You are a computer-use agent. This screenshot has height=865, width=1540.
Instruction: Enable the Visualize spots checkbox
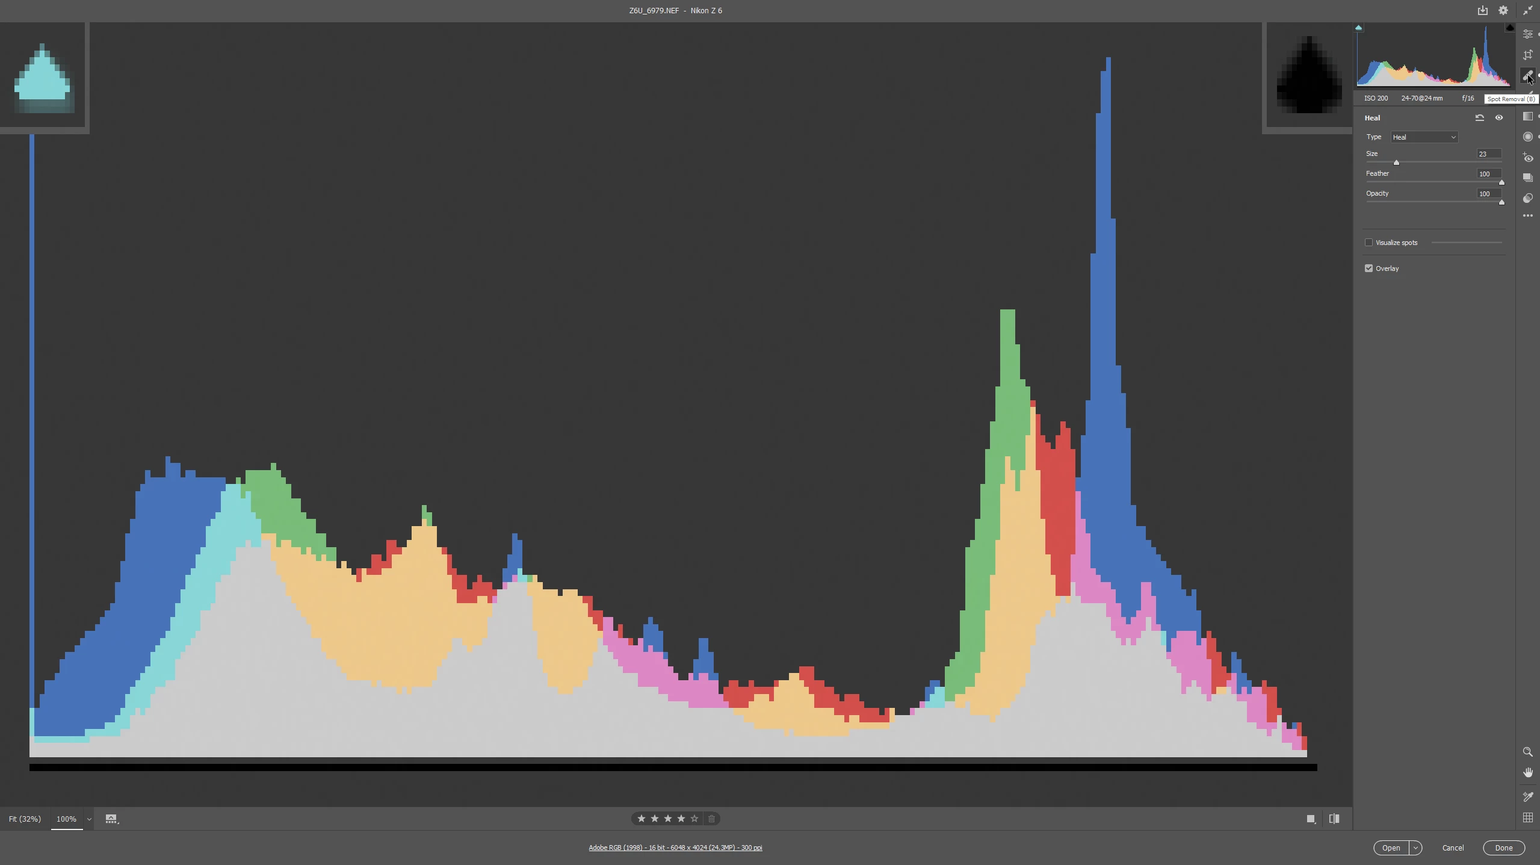point(1369,243)
